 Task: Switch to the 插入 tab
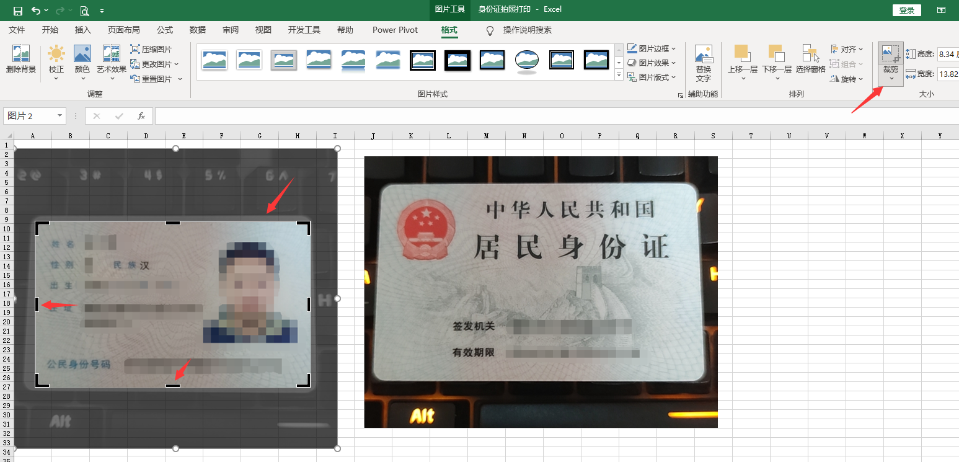[83, 30]
